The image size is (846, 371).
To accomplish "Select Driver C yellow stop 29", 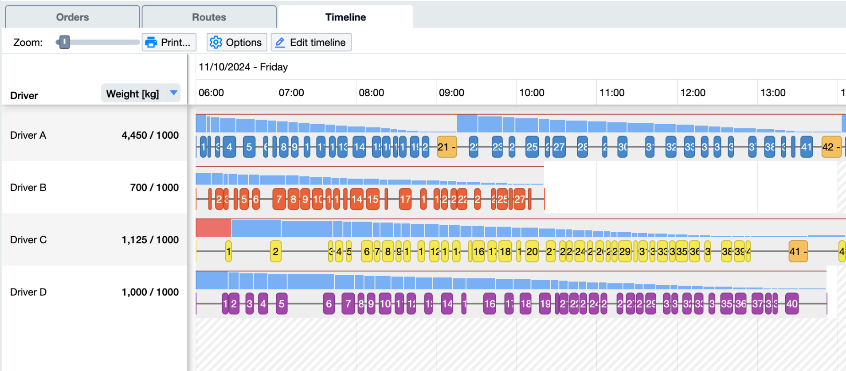I will (625, 251).
